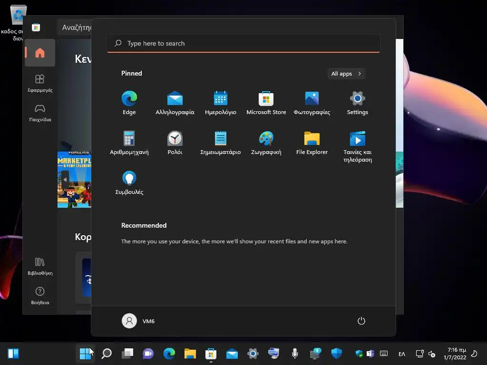Click the Microsoft Store logo in window
Viewport: 487px width, 365px height.
click(x=36, y=27)
